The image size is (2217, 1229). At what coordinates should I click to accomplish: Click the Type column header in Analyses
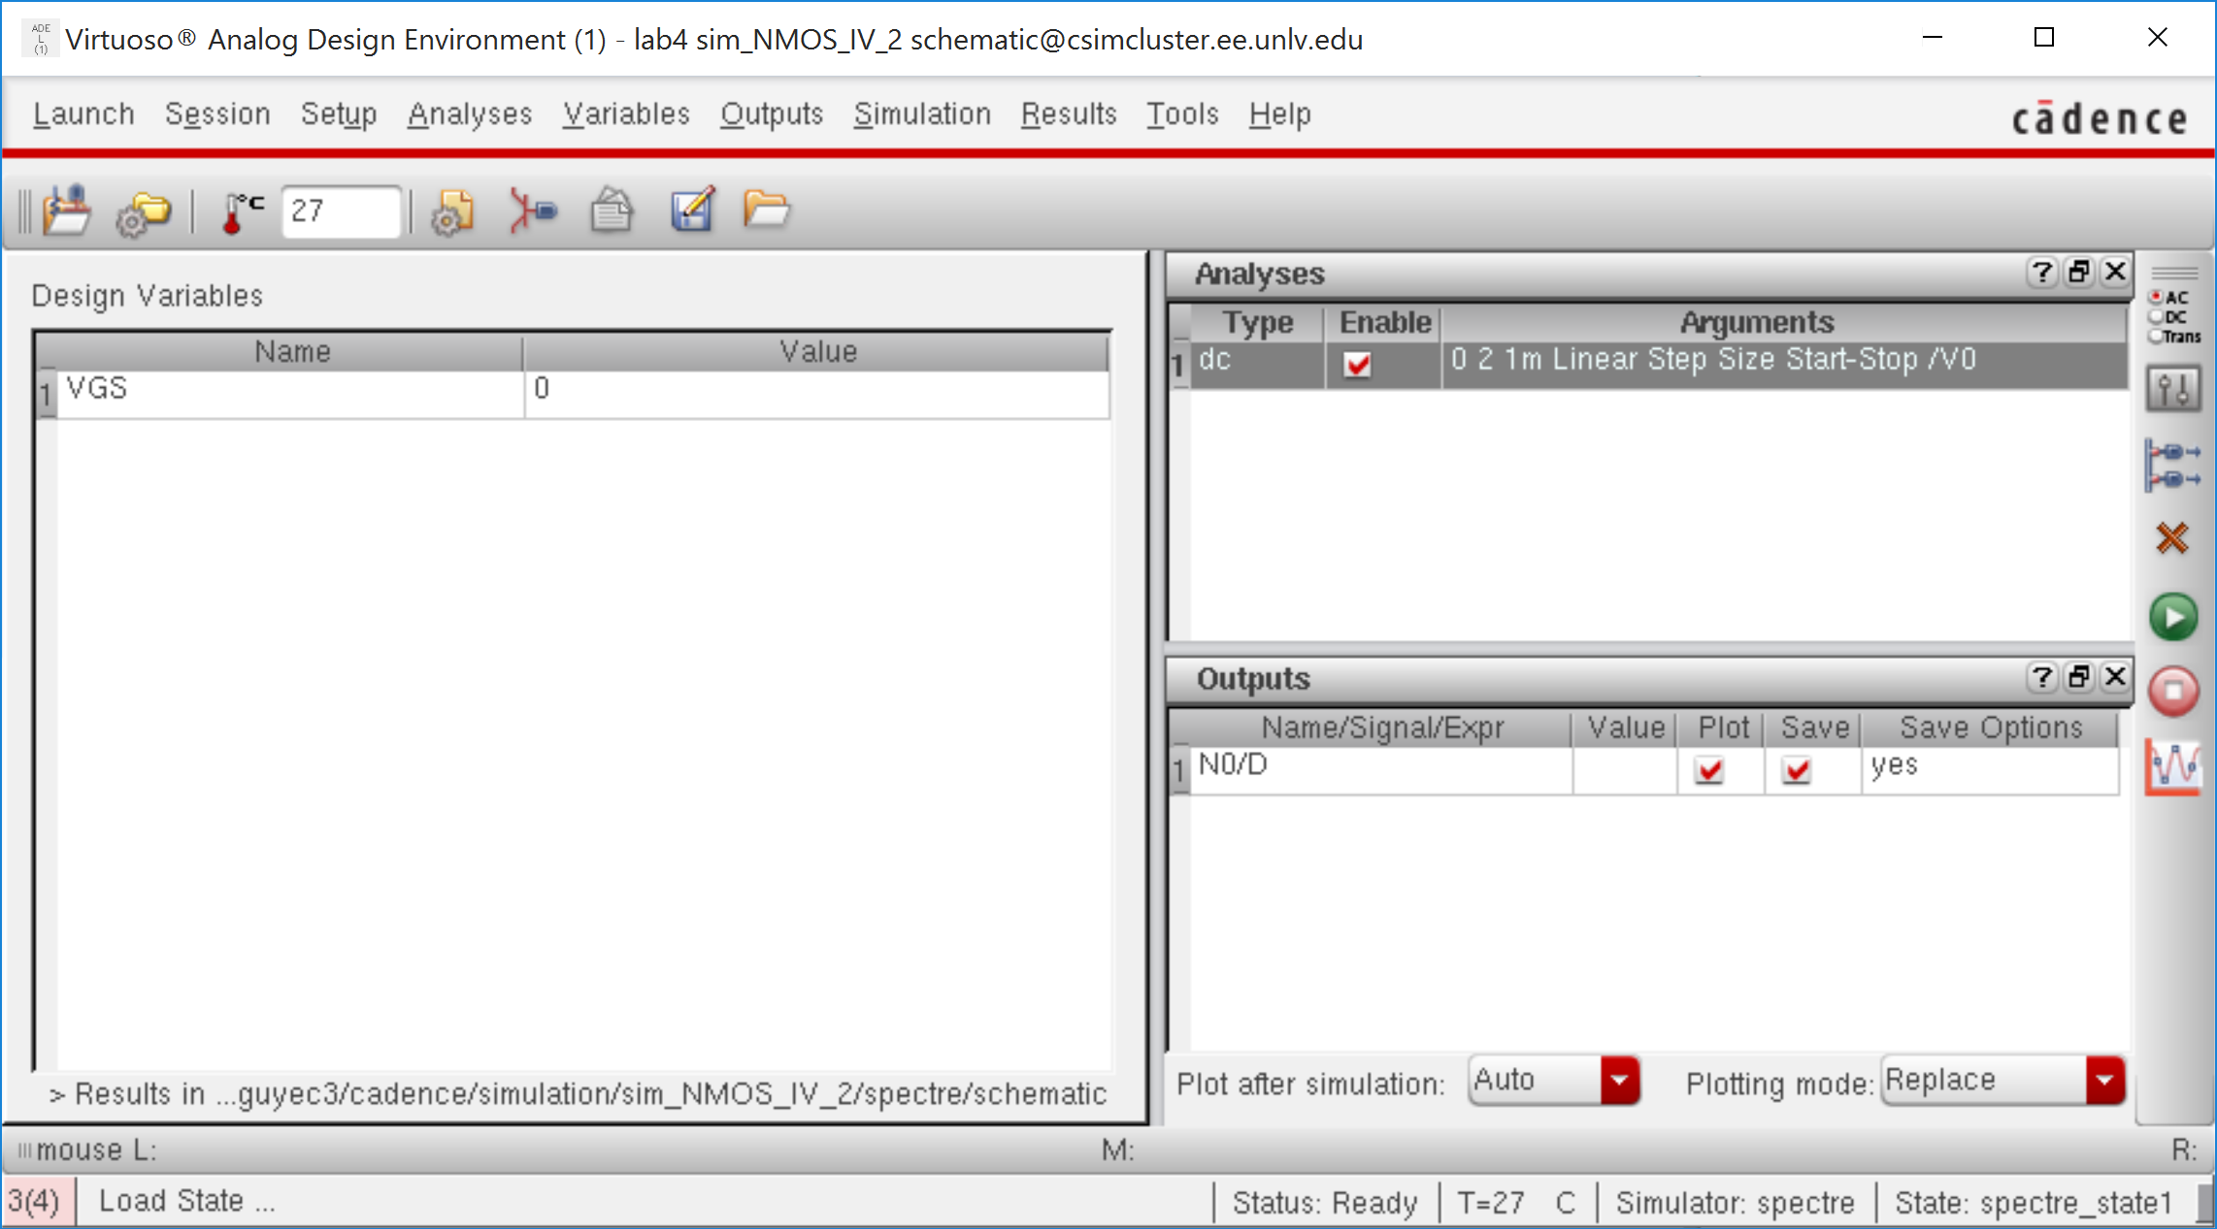click(1258, 322)
